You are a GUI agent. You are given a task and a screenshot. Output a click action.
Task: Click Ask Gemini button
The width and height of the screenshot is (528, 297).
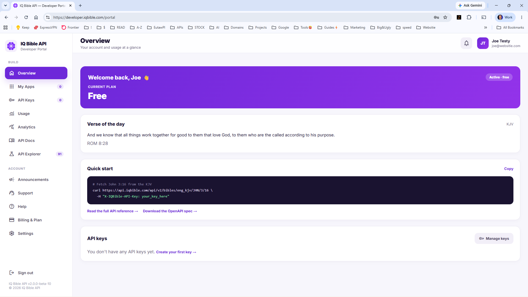pyautogui.click(x=470, y=5)
